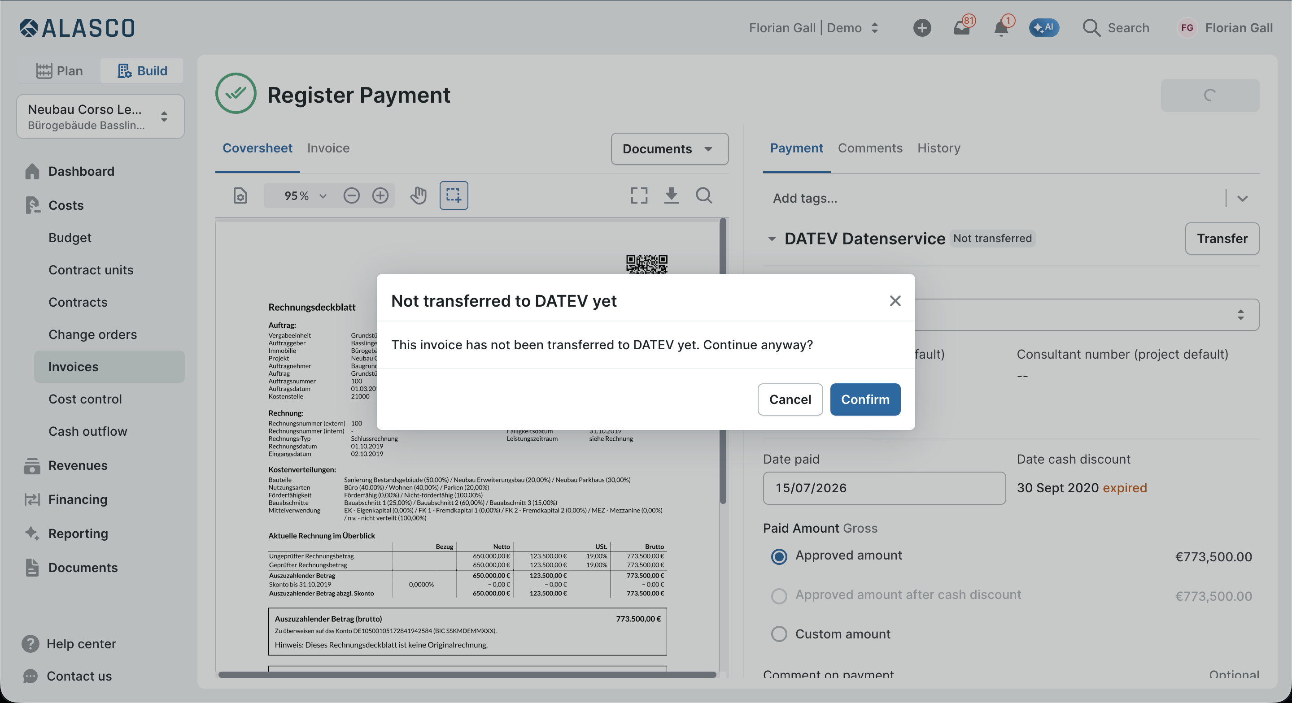
Task: Zoom out with the minus icon
Action: coord(352,195)
